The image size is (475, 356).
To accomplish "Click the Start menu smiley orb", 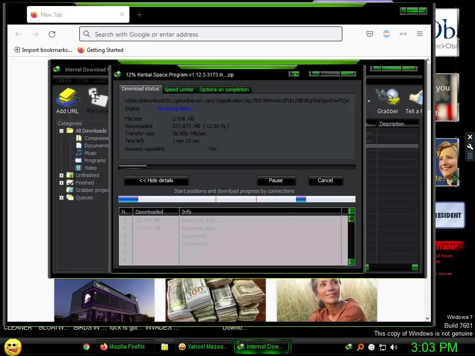I will 13,347.
